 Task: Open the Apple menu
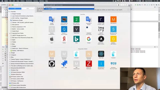tap(2, 1)
